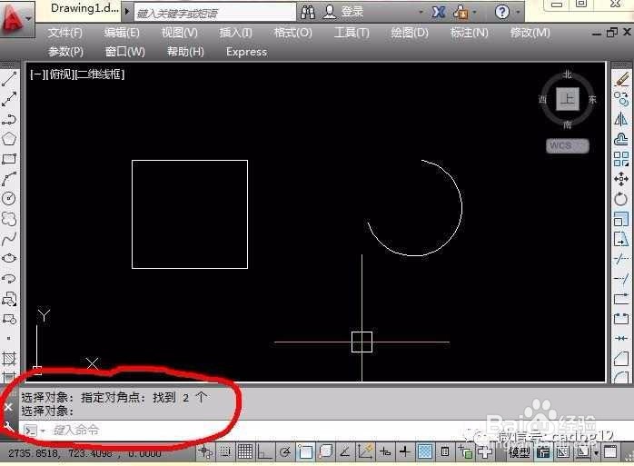Select the Chamfer modify tool

(621, 358)
